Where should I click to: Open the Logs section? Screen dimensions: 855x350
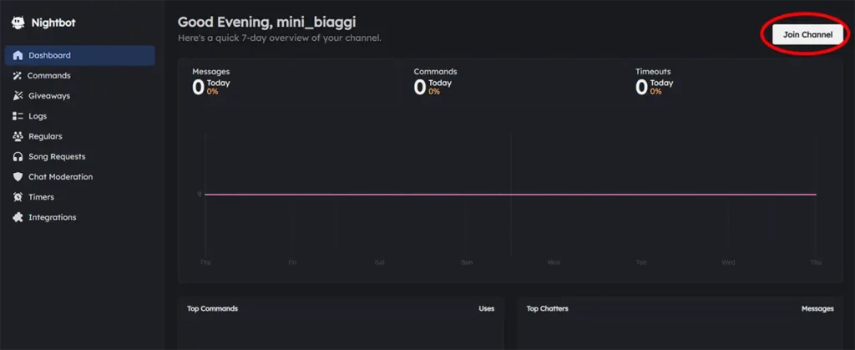79,116
